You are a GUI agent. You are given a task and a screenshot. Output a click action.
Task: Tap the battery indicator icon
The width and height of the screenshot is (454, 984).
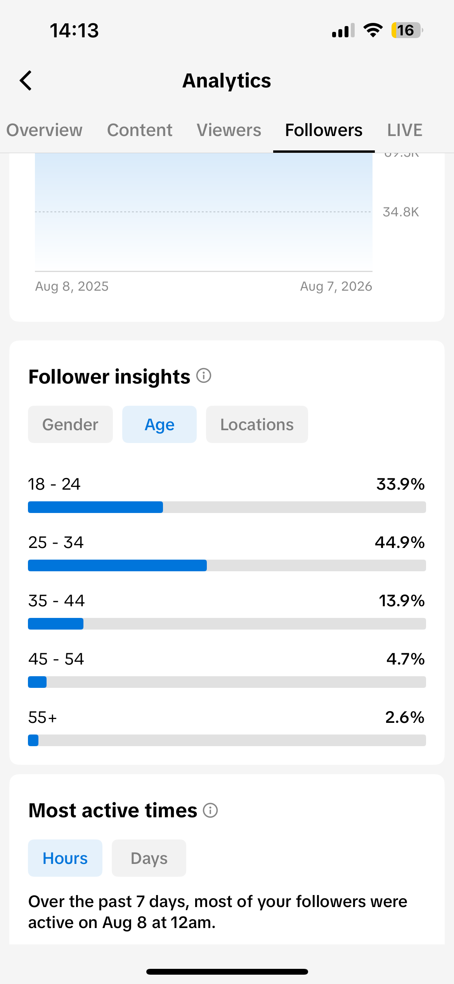point(407,30)
